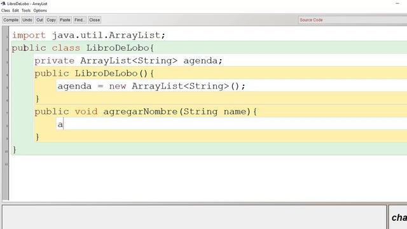The image size is (407, 229).
Task: Click the Paste toolbar button
Action: pyautogui.click(x=65, y=20)
